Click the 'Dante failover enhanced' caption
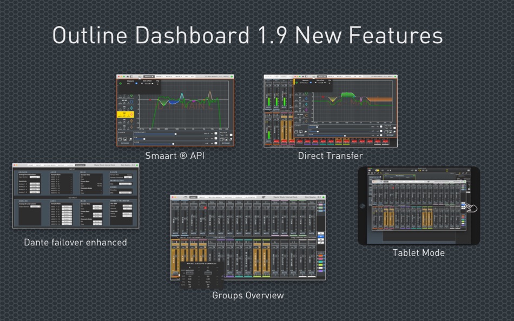 click(75, 243)
